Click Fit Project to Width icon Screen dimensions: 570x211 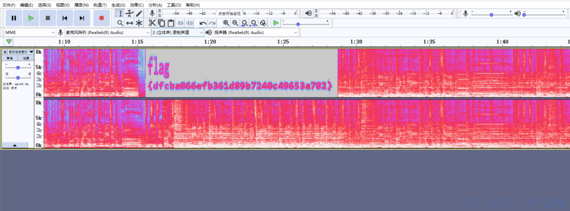tap(253, 23)
